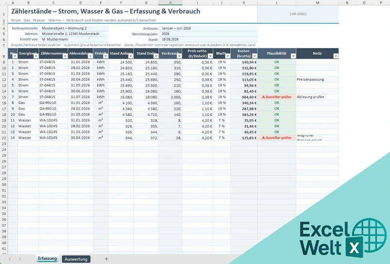Click the previous sheet navigation arrow

[x=10, y=259]
